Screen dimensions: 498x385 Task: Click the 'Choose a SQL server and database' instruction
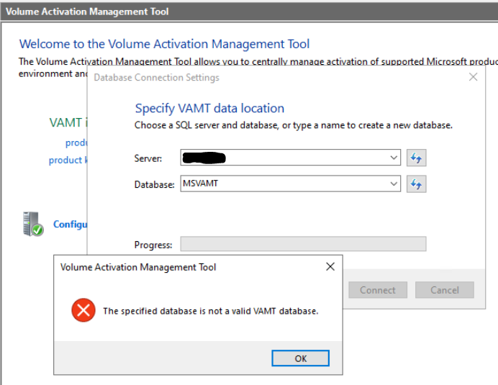pyautogui.click(x=294, y=125)
